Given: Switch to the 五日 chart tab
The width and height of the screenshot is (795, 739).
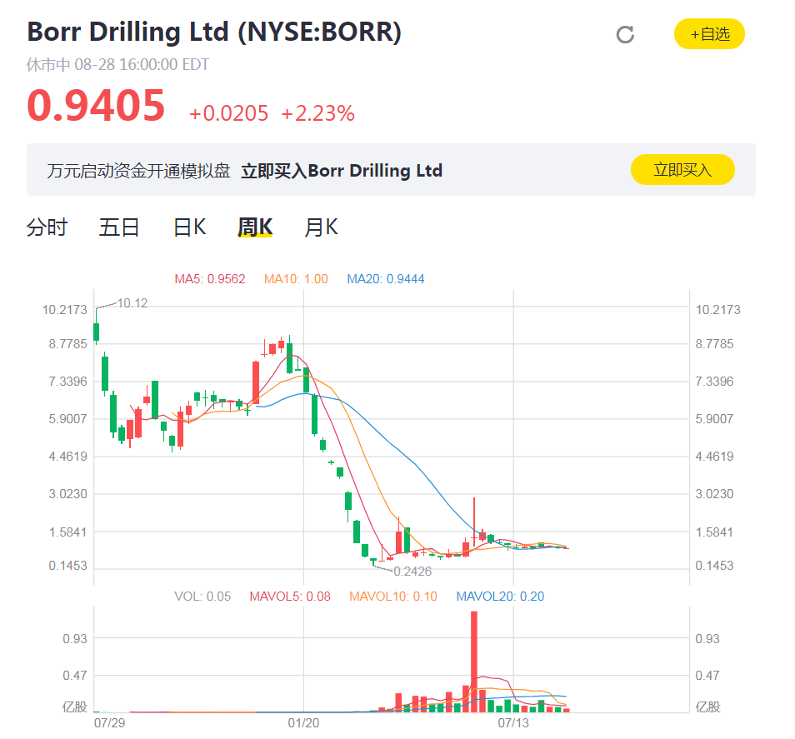Looking at the screenshot, I should pos(118,227).
